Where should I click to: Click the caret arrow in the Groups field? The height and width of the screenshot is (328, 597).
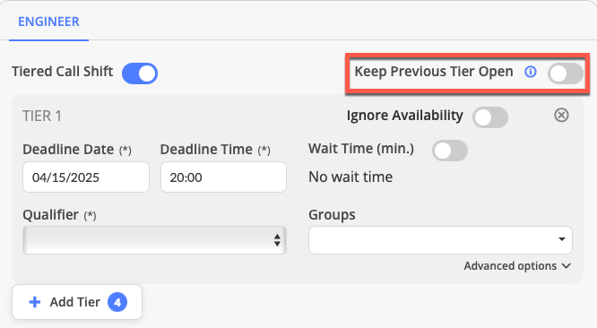point(561,239)
